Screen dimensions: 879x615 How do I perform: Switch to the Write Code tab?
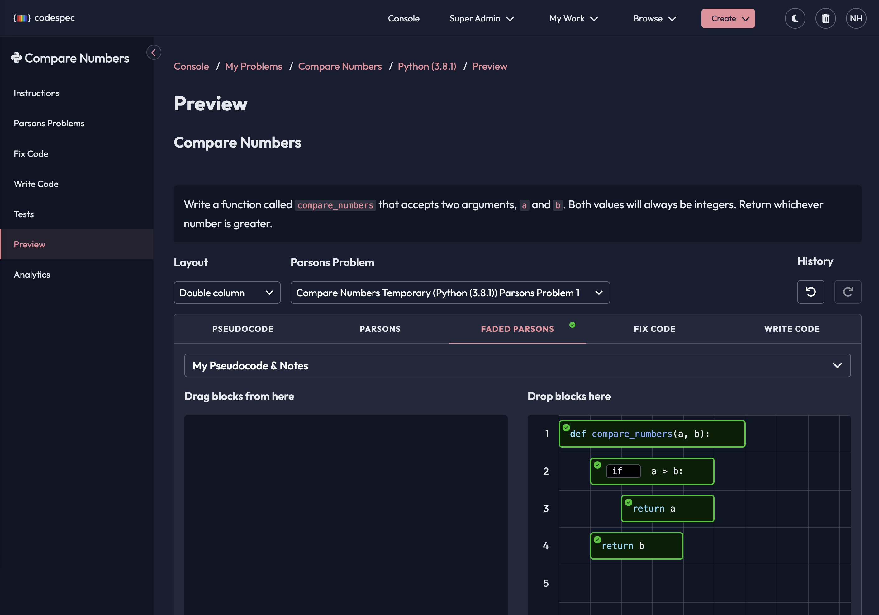tap(792, 329)
